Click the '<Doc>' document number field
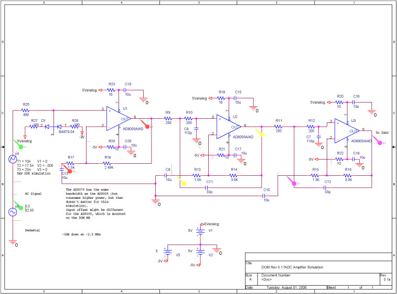397x294 pixels. point(266,279)
